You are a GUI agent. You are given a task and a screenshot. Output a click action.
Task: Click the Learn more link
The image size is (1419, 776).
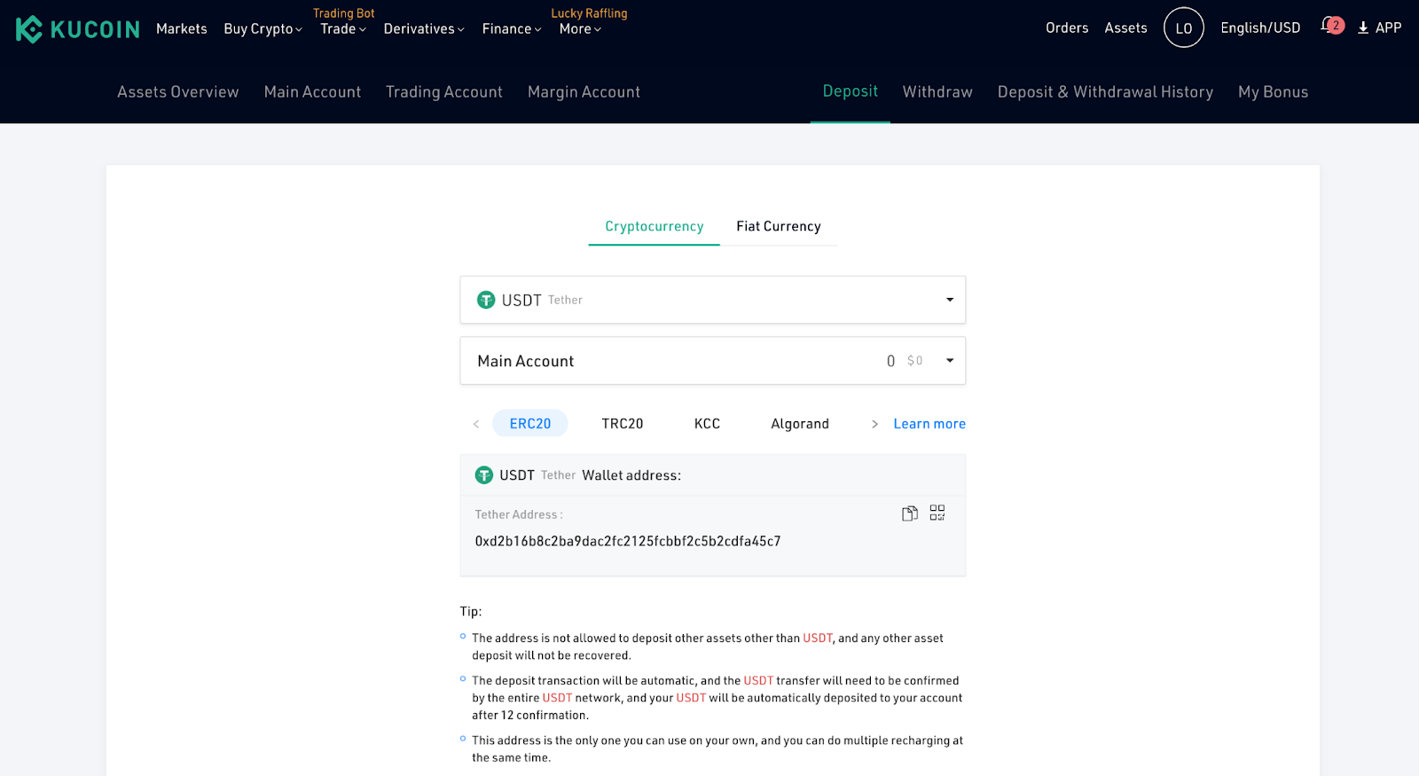pos(929,423)
